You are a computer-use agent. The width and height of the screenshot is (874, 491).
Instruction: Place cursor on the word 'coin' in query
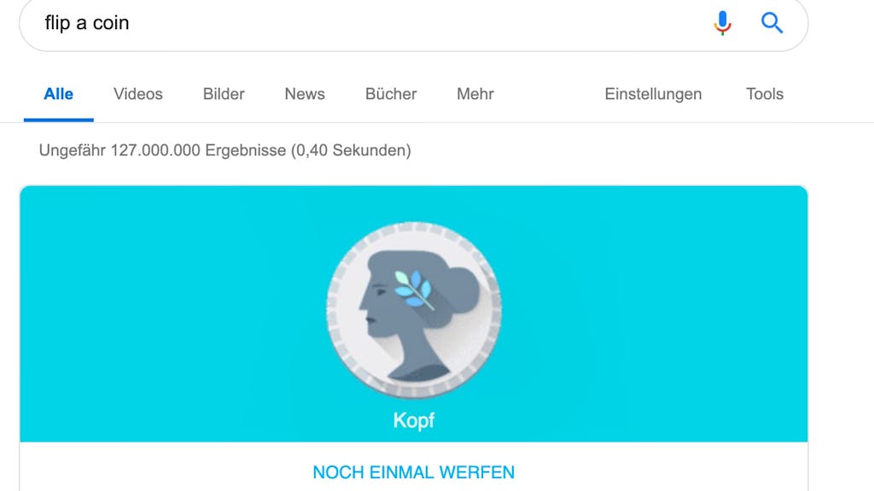click(111, 23)
